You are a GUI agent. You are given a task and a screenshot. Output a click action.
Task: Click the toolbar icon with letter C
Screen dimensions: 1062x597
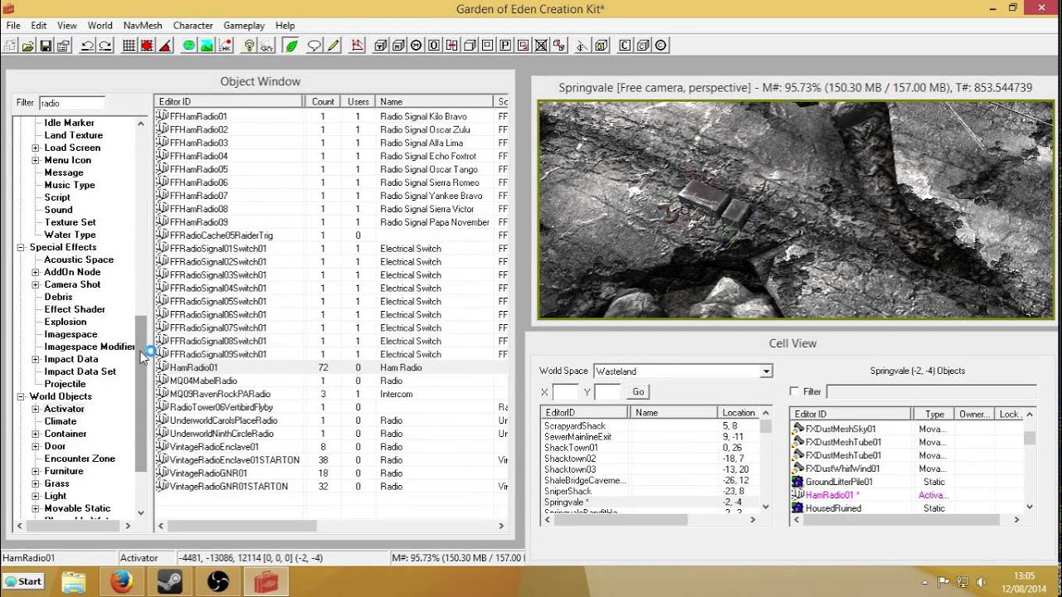[x=625, y=46]
